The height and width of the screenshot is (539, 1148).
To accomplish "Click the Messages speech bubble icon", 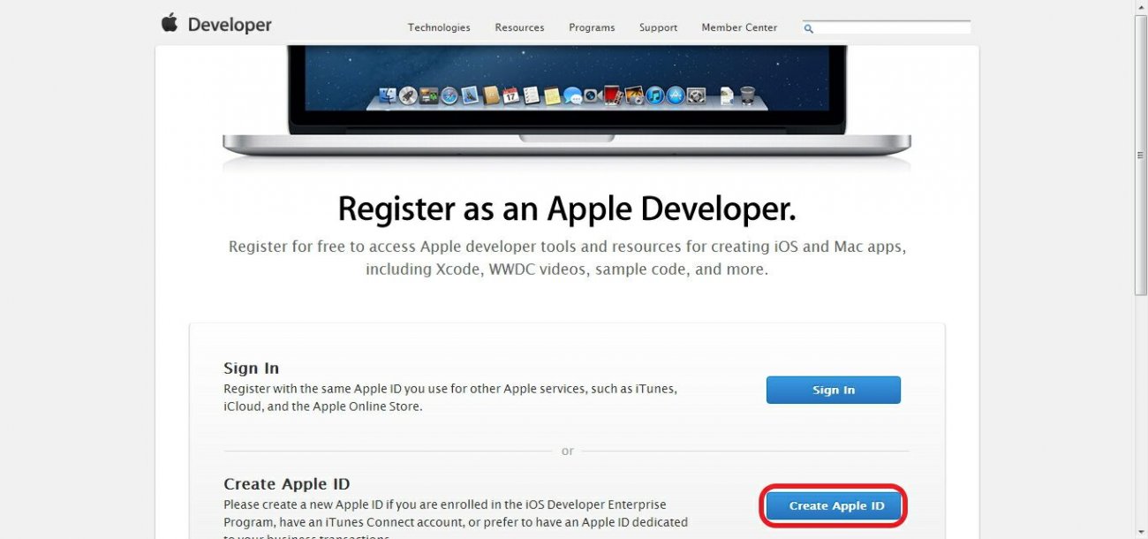I will [573, 95].
